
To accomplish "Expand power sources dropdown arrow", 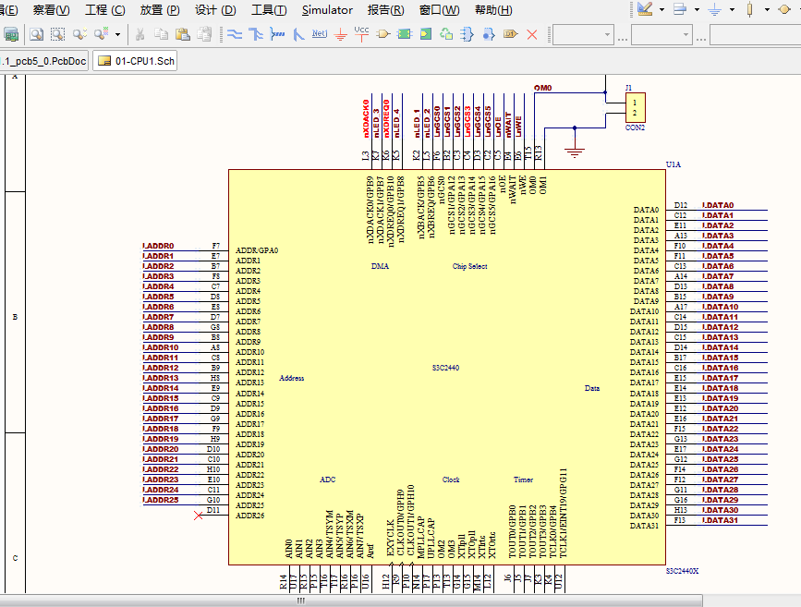I will click(732, 10).
